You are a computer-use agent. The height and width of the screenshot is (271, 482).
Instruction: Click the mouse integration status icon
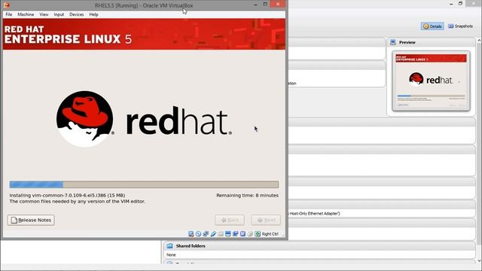coord(250,234)
